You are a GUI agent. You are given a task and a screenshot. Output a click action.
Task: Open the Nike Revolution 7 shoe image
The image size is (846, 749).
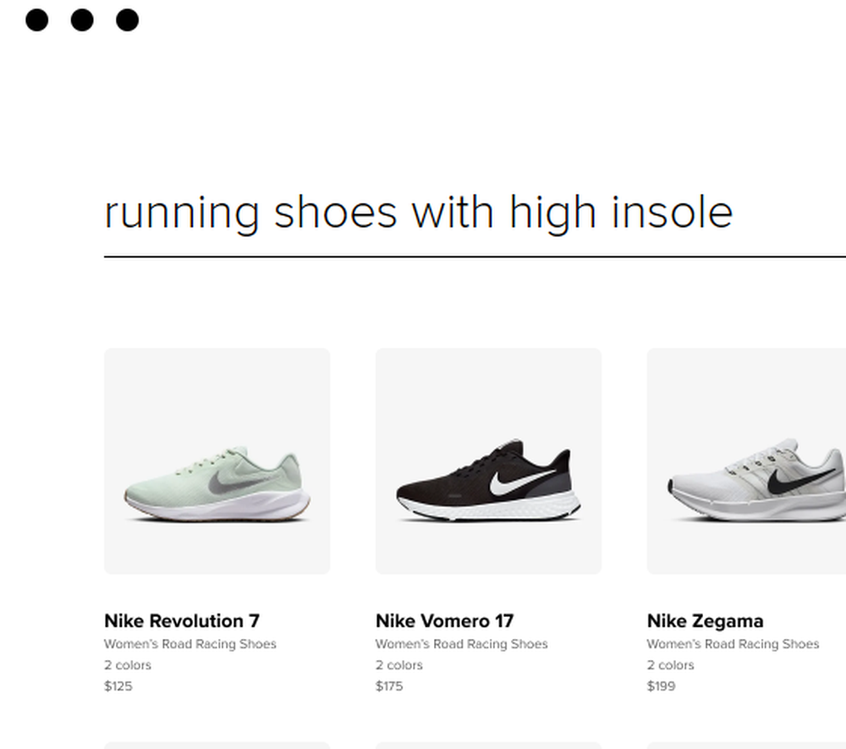coord(217,461)
